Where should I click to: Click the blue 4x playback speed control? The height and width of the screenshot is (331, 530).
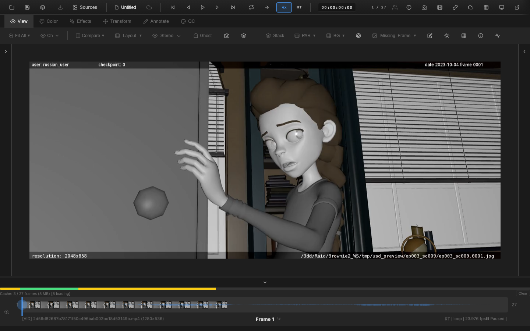click(x=284, y=7)
